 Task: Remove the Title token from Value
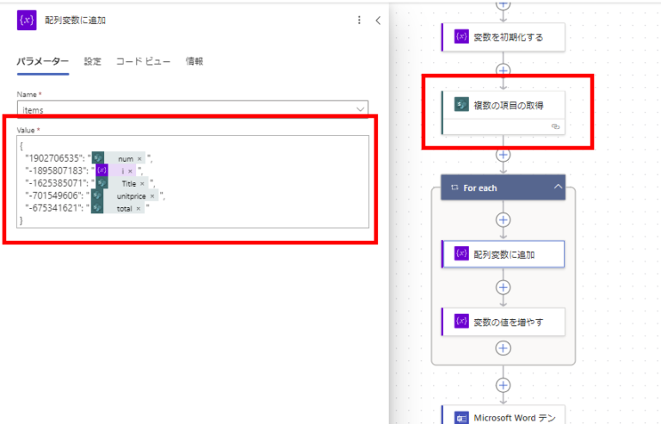143,183
